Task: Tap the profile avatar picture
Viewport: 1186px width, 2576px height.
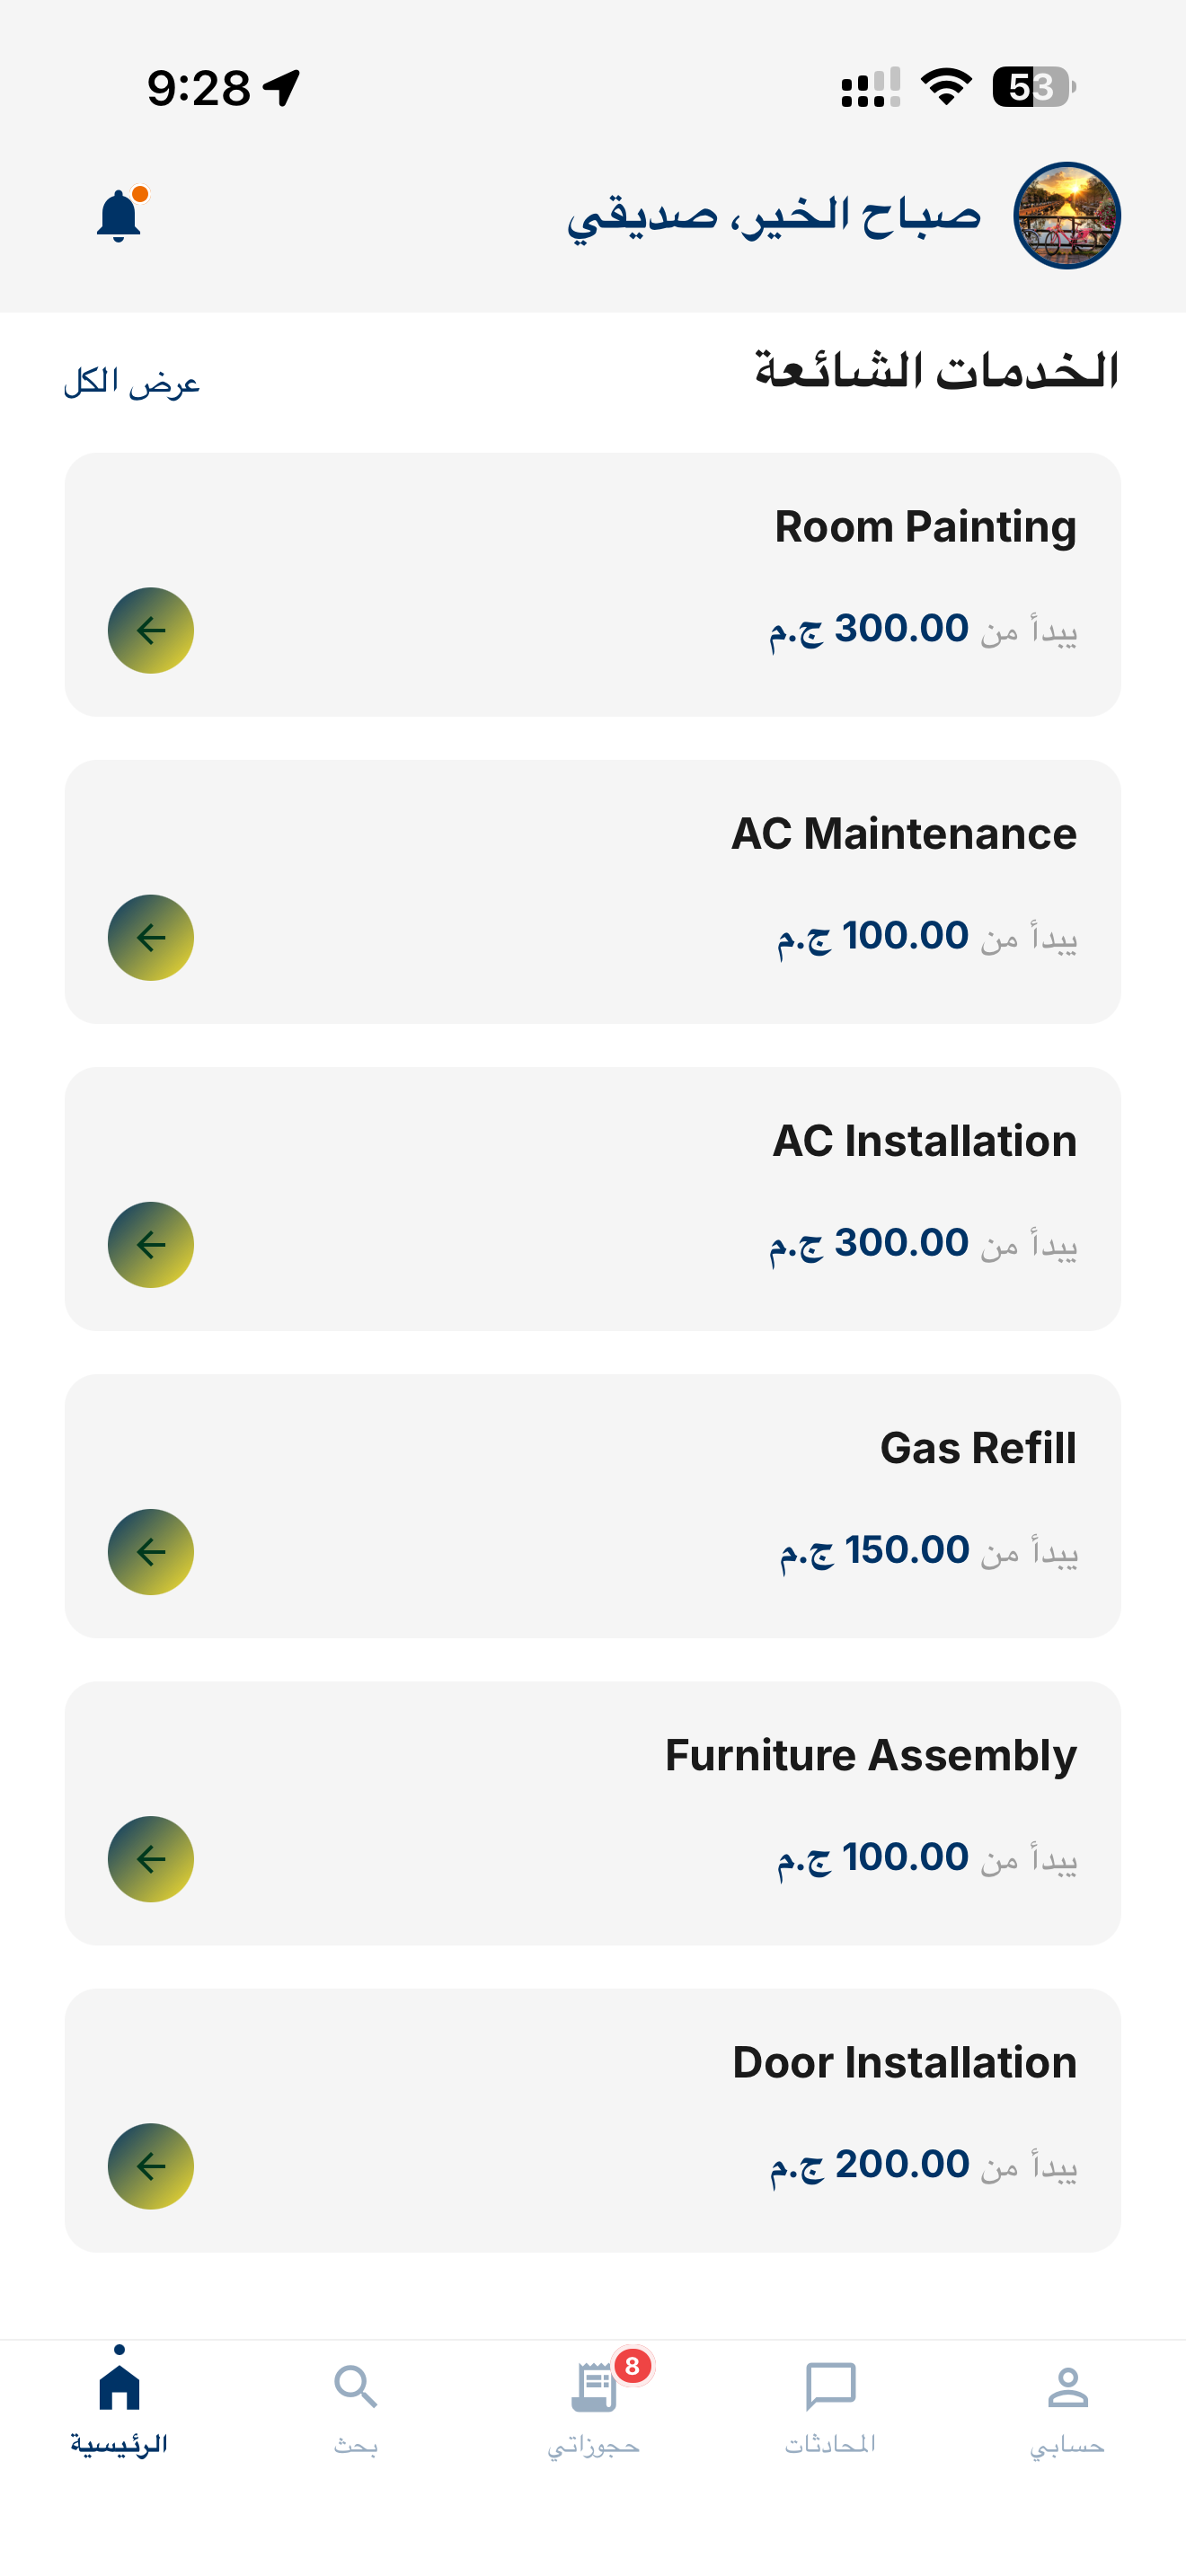Action: (x=1066, y=215)
